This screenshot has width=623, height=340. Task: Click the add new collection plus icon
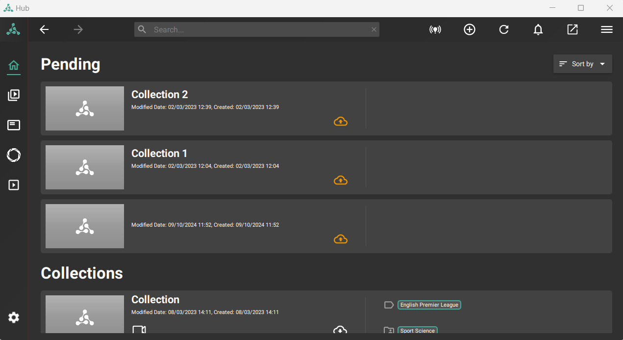[x=469, y=30]
